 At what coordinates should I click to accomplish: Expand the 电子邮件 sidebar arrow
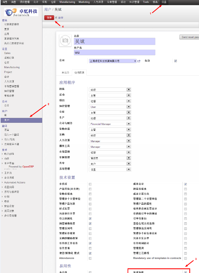[x=3, y=154]
